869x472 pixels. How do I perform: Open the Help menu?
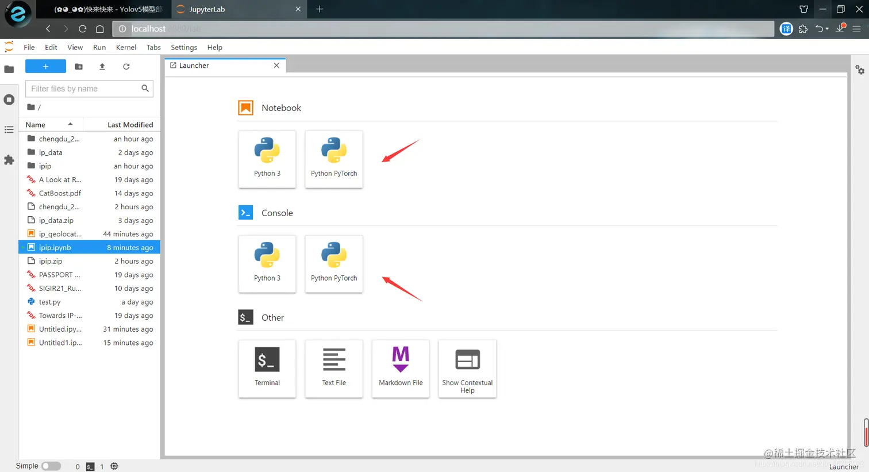click(214, 47)
